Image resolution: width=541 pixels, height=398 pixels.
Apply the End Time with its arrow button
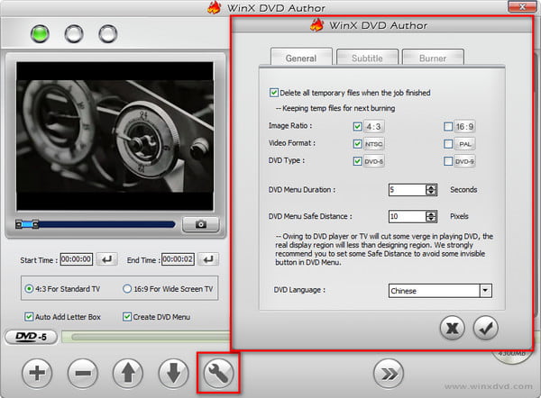pyautogui.click(x=208, y=259)
